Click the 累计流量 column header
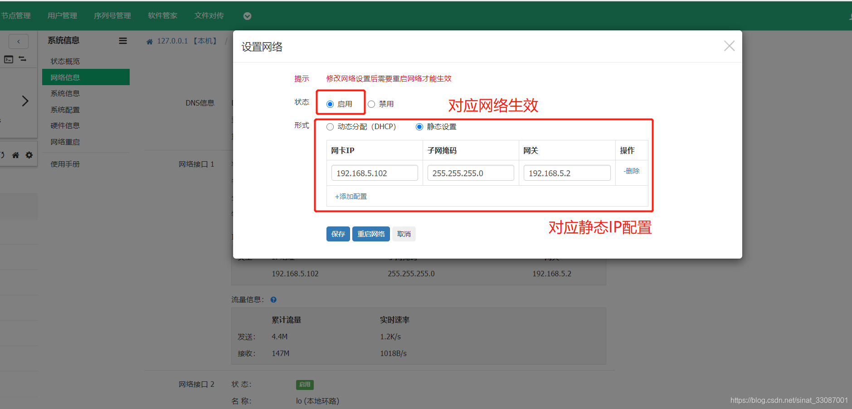The width and height of the screenshot is (852, 409). (286, 320)
